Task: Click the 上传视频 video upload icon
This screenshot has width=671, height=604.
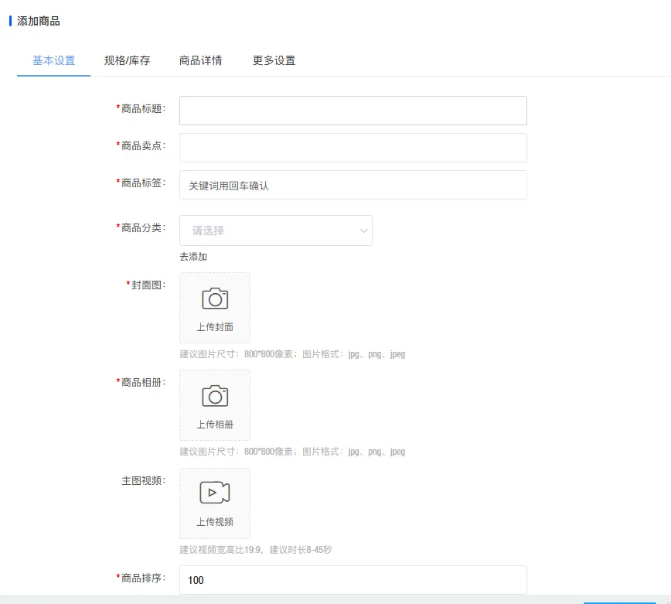Action: click(x=214, y=493)
